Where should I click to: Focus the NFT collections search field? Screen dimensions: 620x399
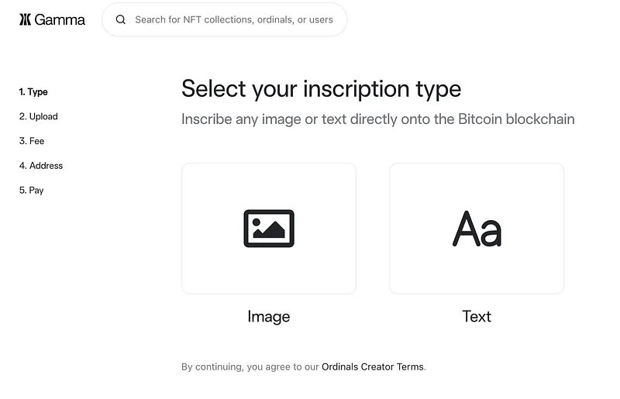click(x=233, y=19)
